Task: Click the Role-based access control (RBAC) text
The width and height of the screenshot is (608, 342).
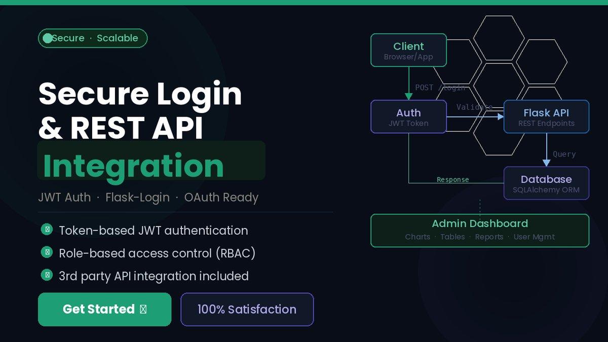Action: [x=157, y=253]
